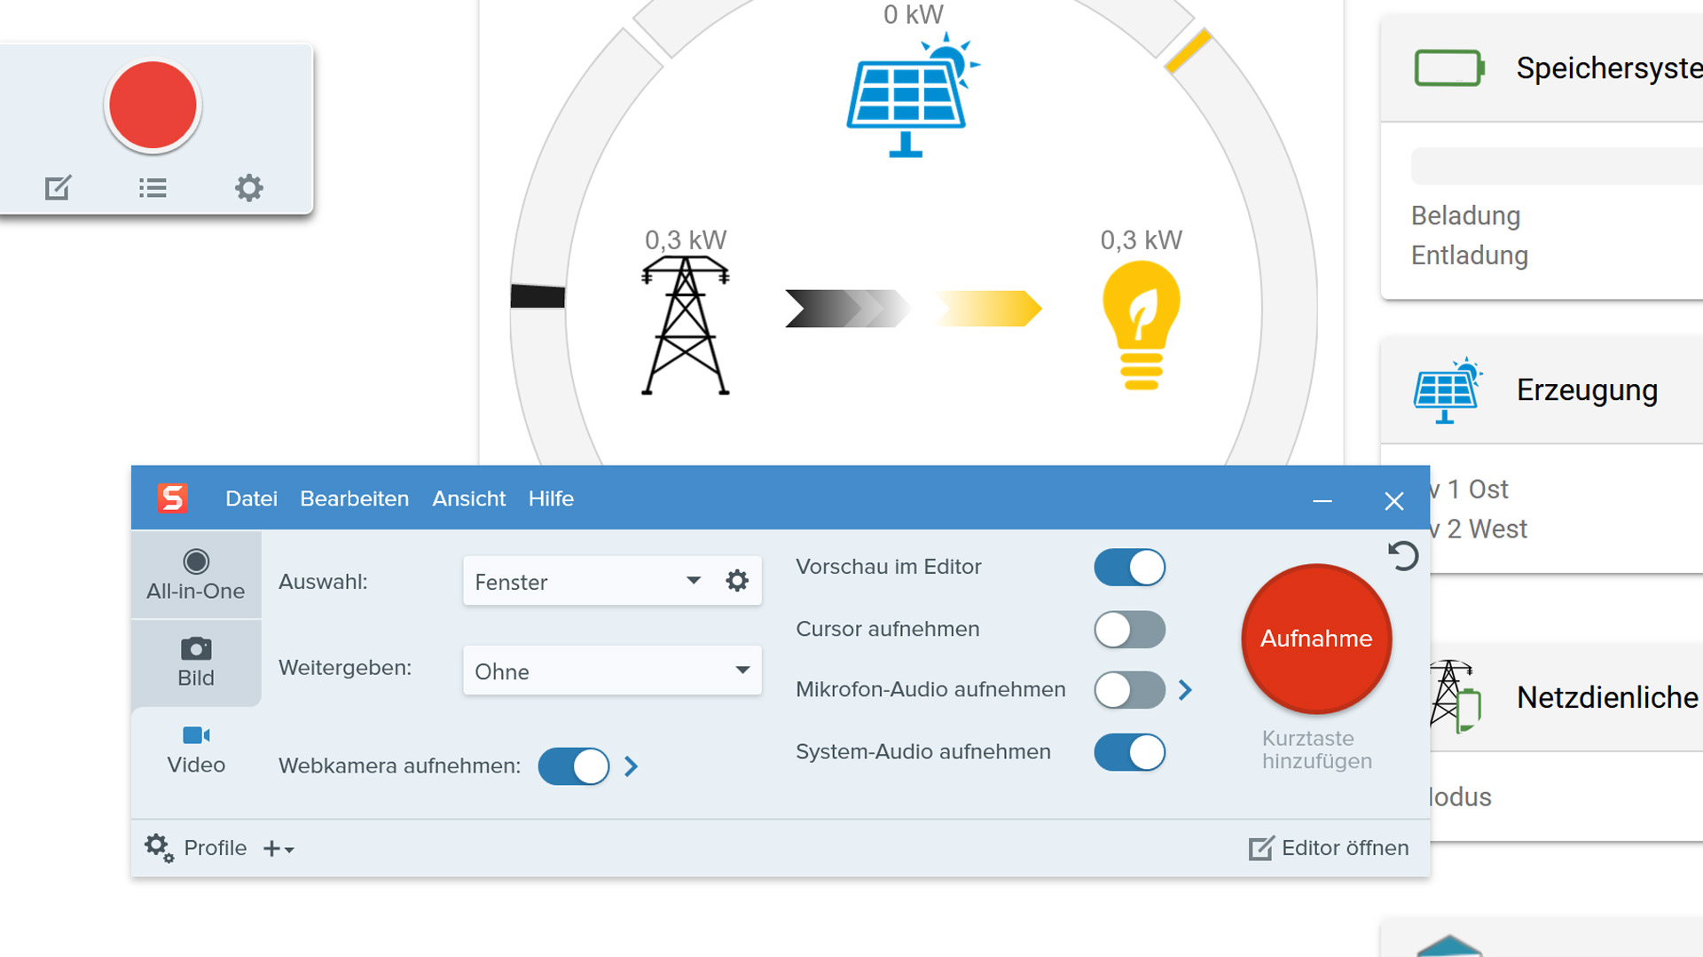
Task: Click Kurztaste hinzufügen below capture button
Action: click(x=1316, y=749)
